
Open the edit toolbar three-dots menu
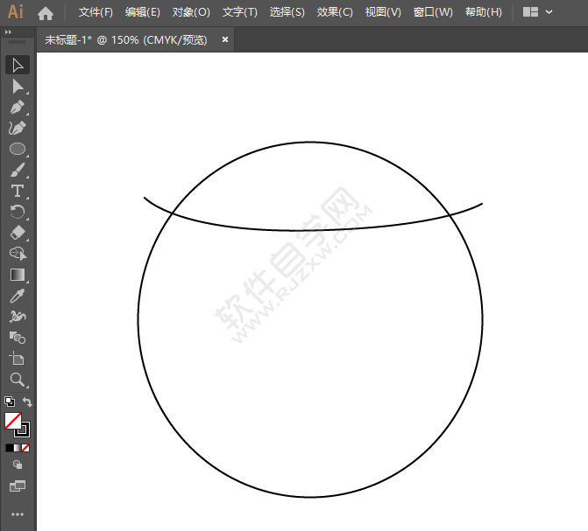[x=18, y=514]
